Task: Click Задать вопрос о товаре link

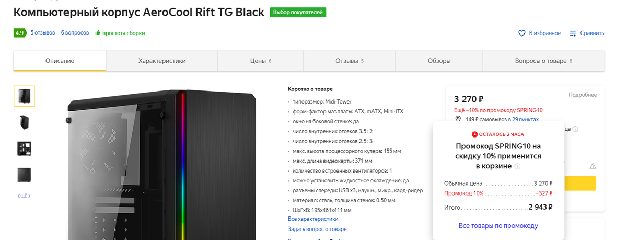Action: click(317, 229)
